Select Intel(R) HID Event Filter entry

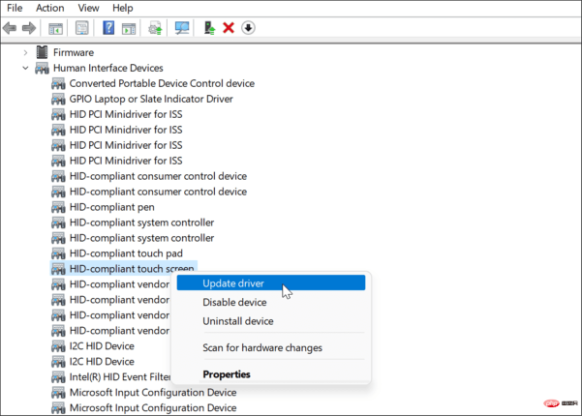(120, 377)
